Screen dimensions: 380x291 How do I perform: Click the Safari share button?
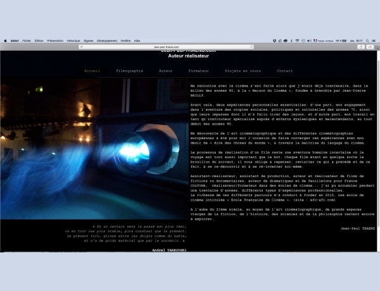coord(361,47)
